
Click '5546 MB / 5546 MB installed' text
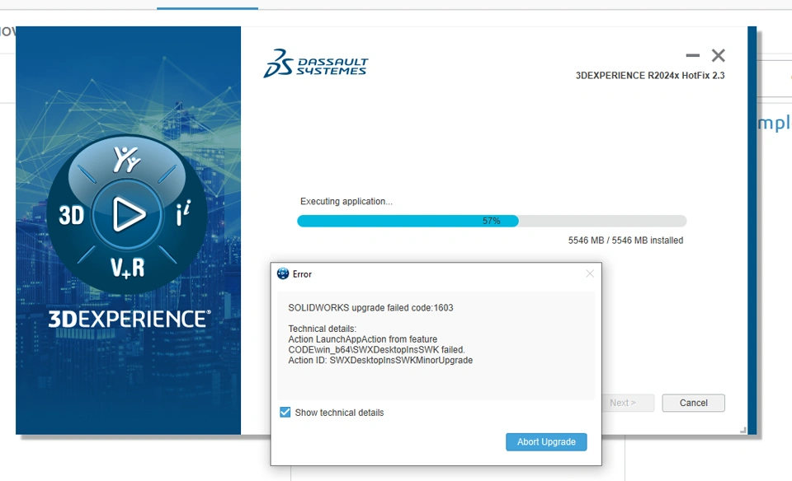[x=625, y=240]
